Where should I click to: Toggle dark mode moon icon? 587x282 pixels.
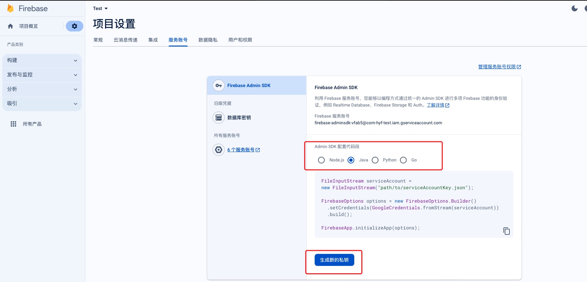(575, 8)
